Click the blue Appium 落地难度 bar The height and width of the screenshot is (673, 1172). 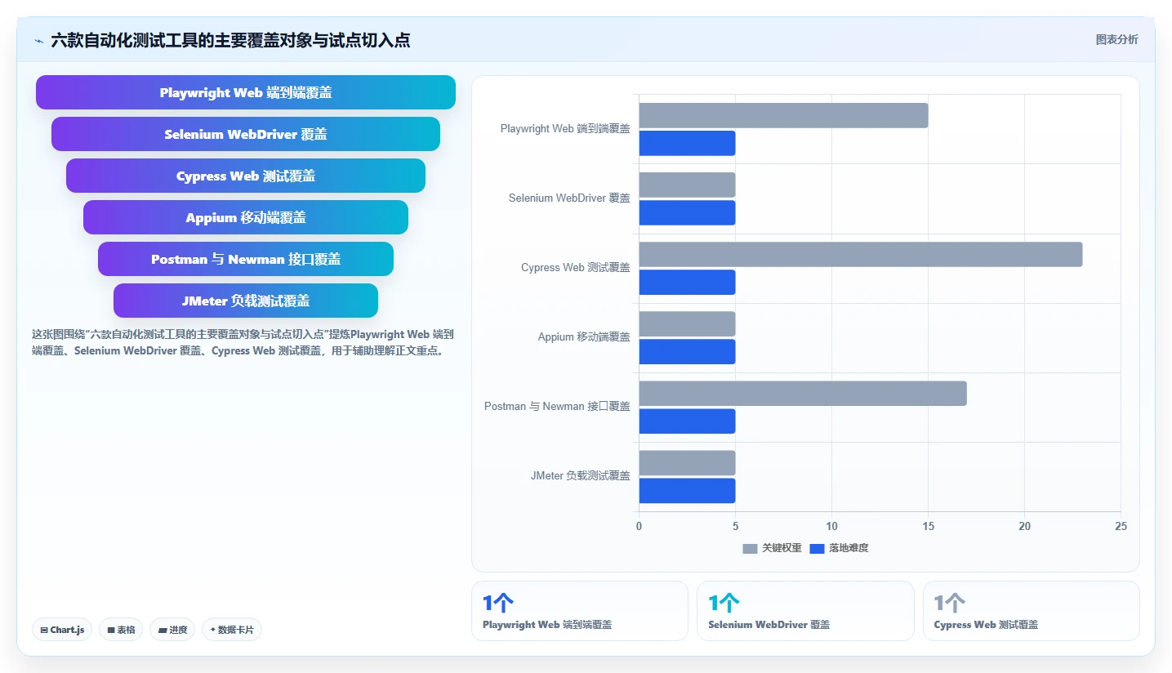tap(687, 351)
